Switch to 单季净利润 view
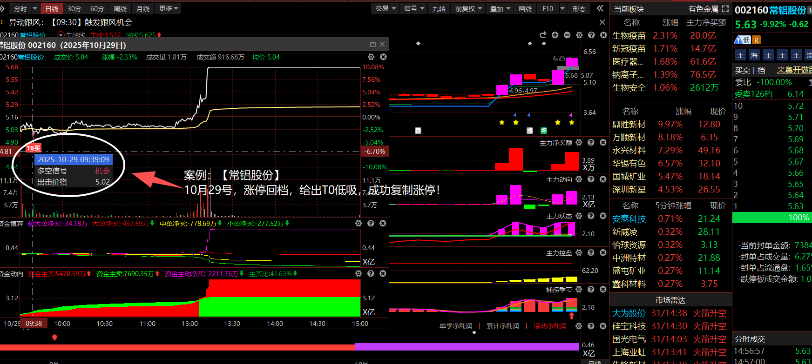The width and height of the screenshot is (812, 364). 456,326
